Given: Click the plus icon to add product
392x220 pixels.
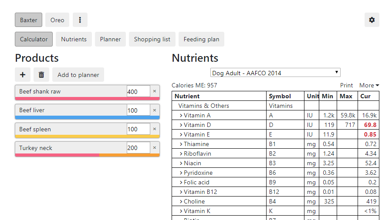Looking at the screenshot, I should pos(23,75).
